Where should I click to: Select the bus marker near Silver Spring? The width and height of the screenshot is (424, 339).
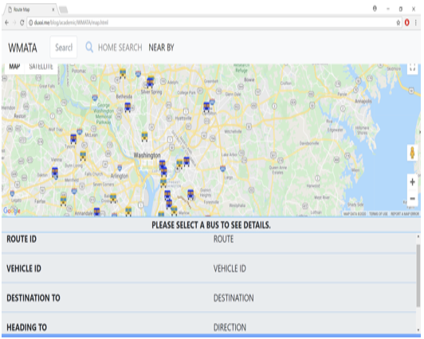click(150, 82)
